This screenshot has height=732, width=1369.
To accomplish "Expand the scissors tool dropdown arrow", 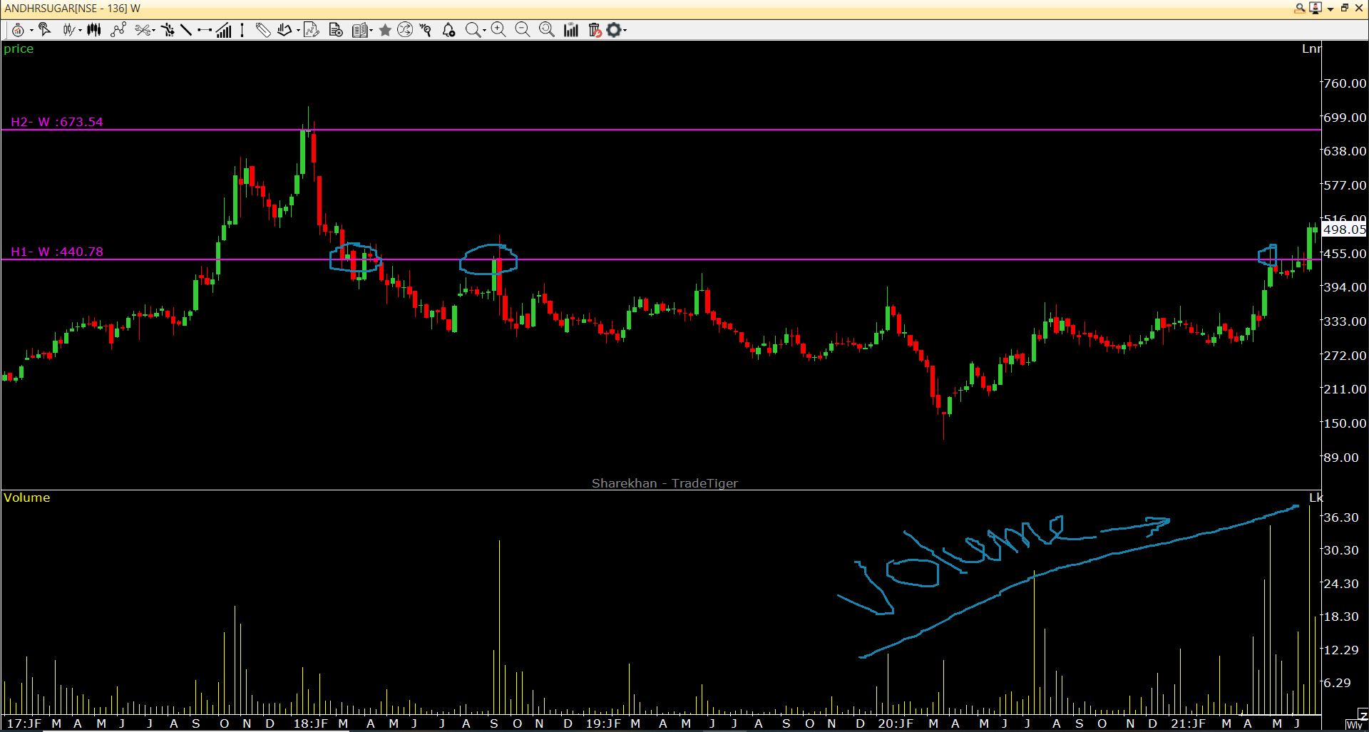I will (x=153, y=30).
